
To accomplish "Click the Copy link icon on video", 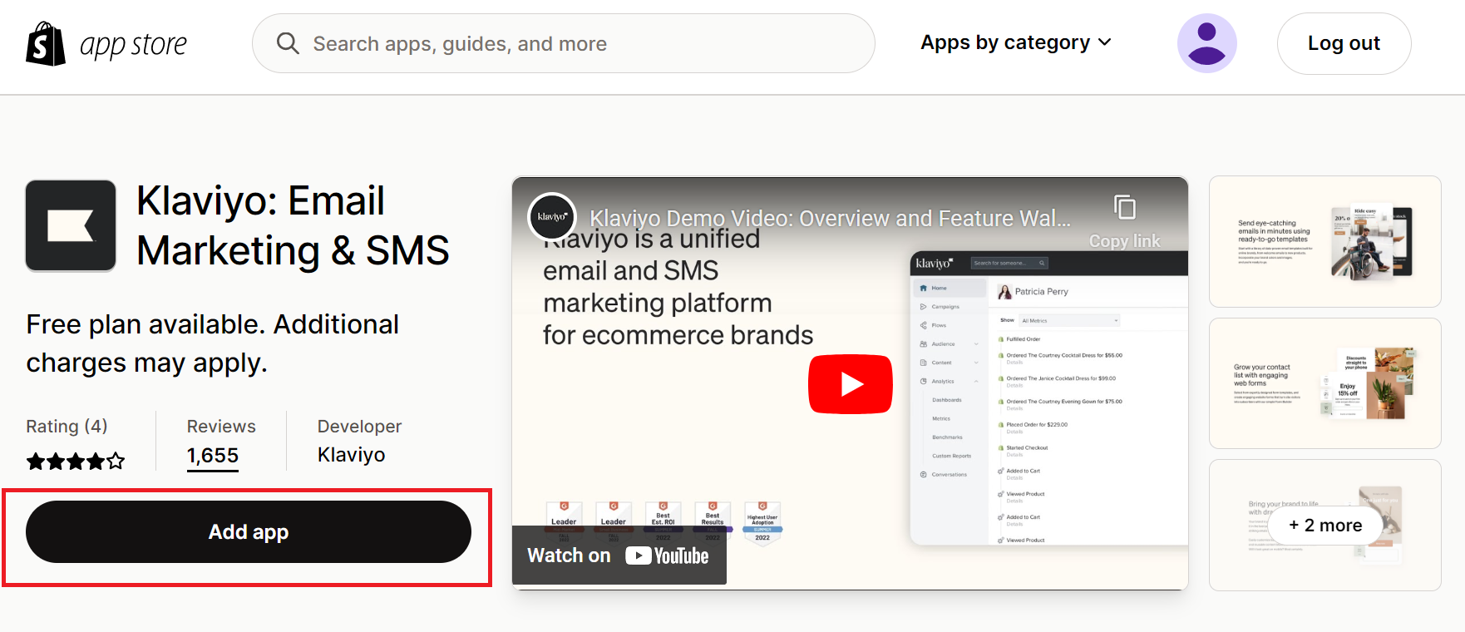I will (x=1124, y=207).
